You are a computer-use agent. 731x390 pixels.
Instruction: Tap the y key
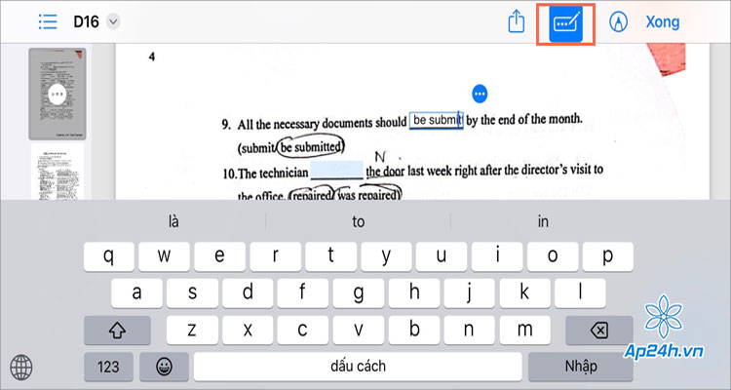[x=386, y=256]
